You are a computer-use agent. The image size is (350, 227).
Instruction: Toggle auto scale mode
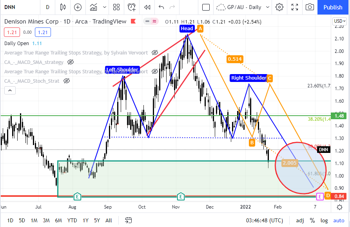pos(339,220)
